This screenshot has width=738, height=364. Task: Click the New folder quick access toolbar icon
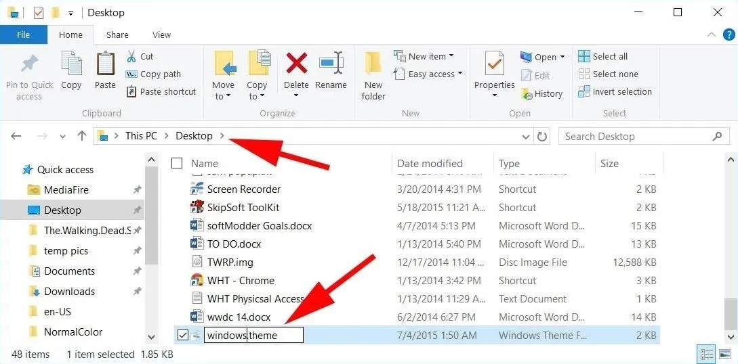(x=56, y=13)
